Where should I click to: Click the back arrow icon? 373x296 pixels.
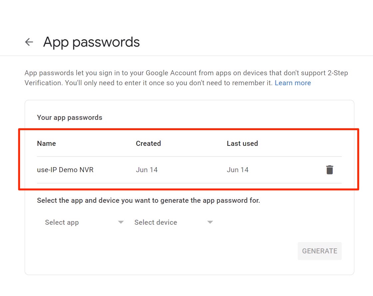pos(29,42)
